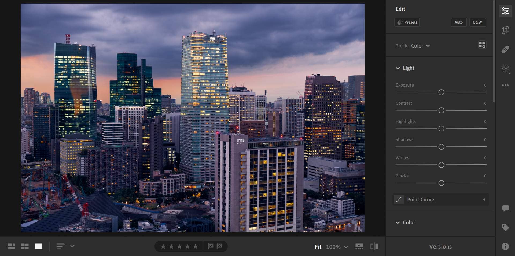Expand the Point Curve panel arrow
The height and width of the screenshot is (256, 515).
484,199
